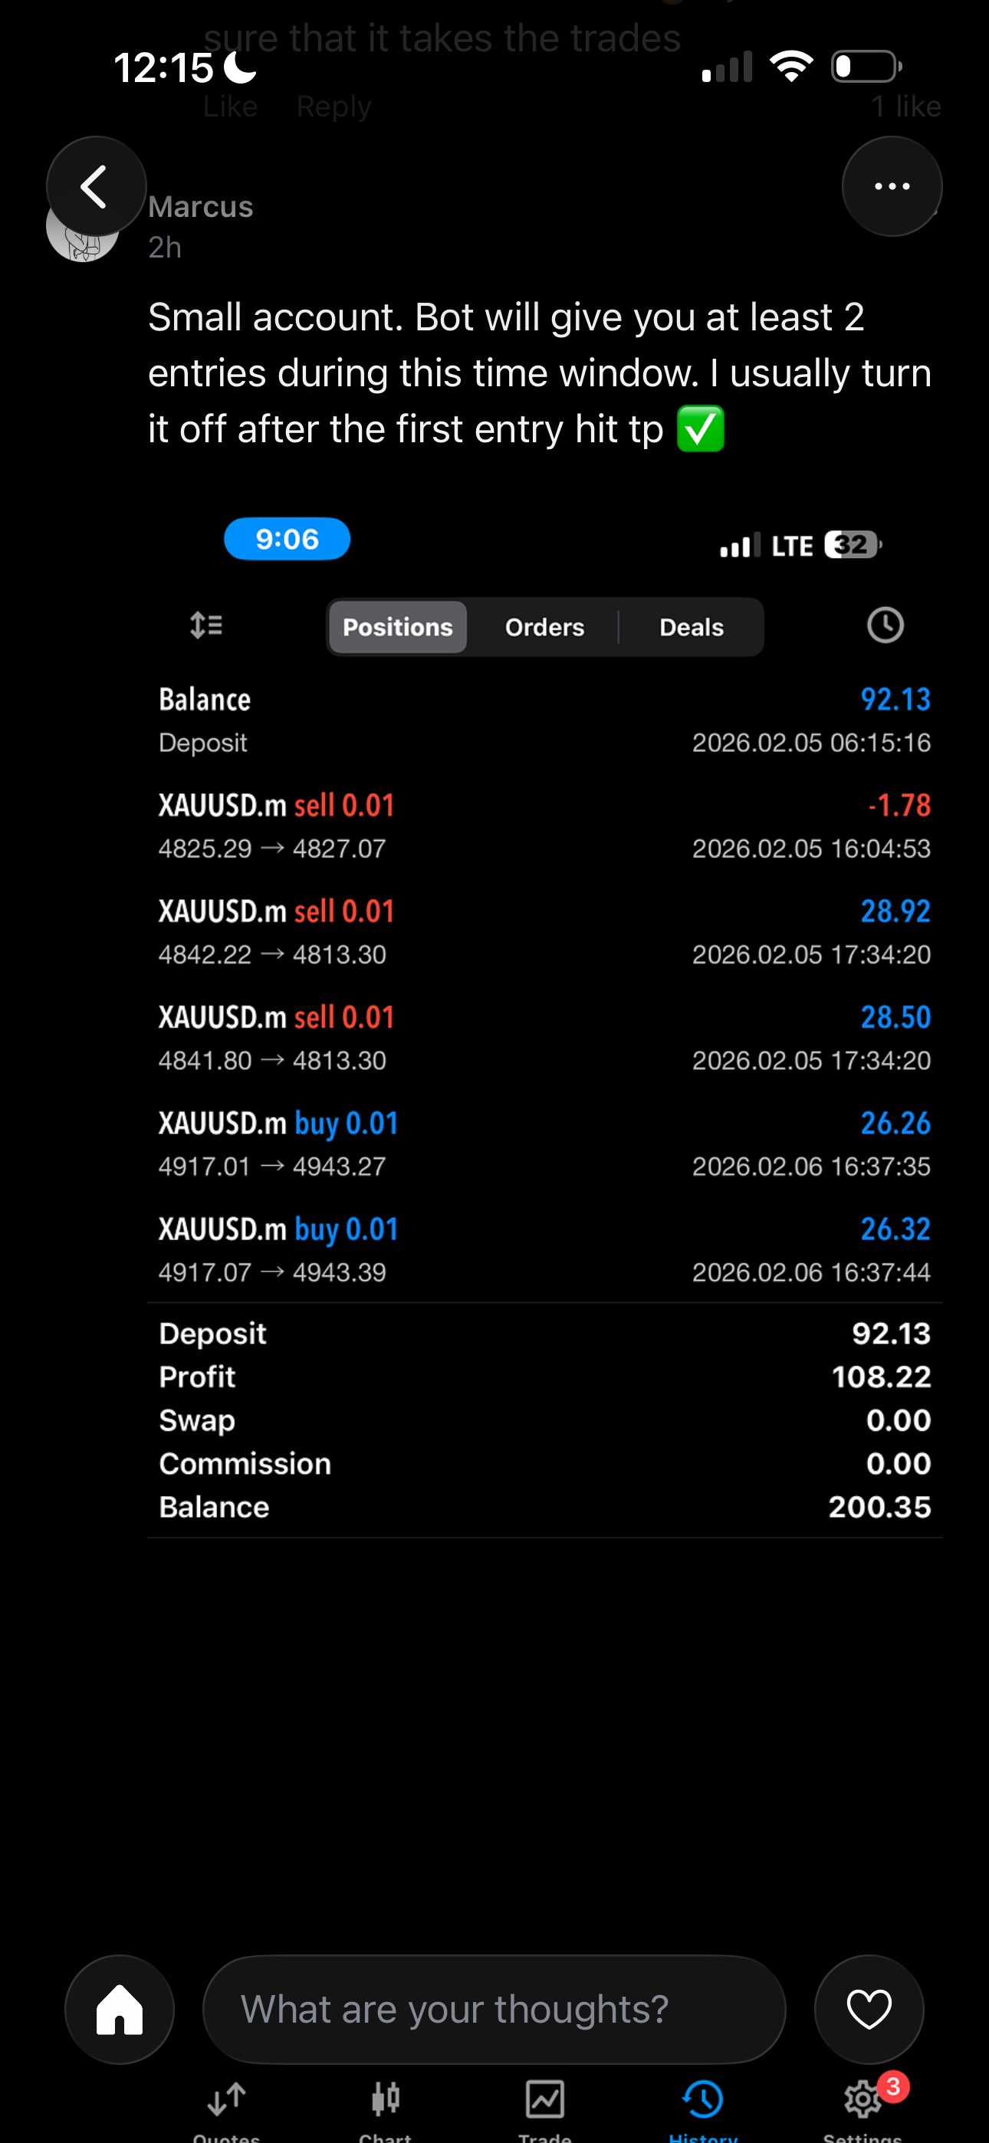Switch to the Orders segment
989x2143 pixels.
(x=544, y=627)
